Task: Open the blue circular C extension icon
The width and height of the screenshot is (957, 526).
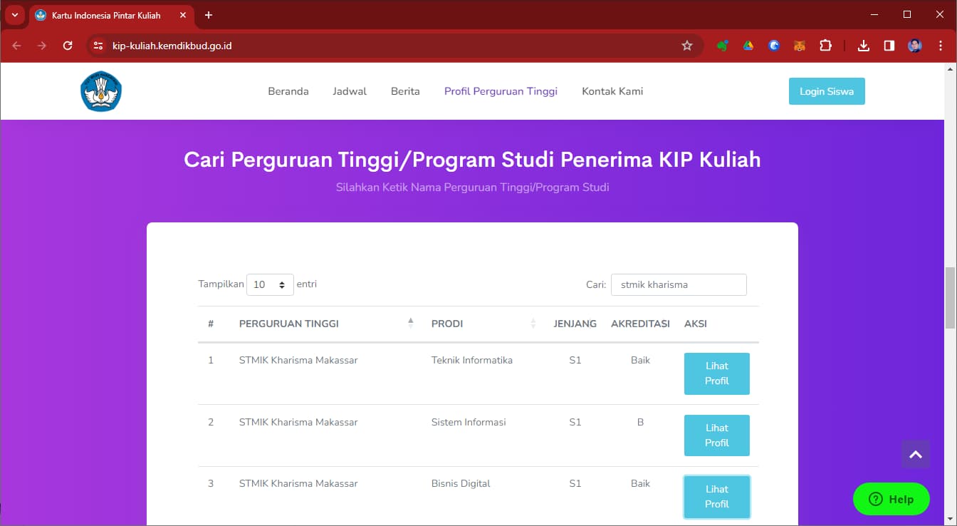Action: (774, 46)
